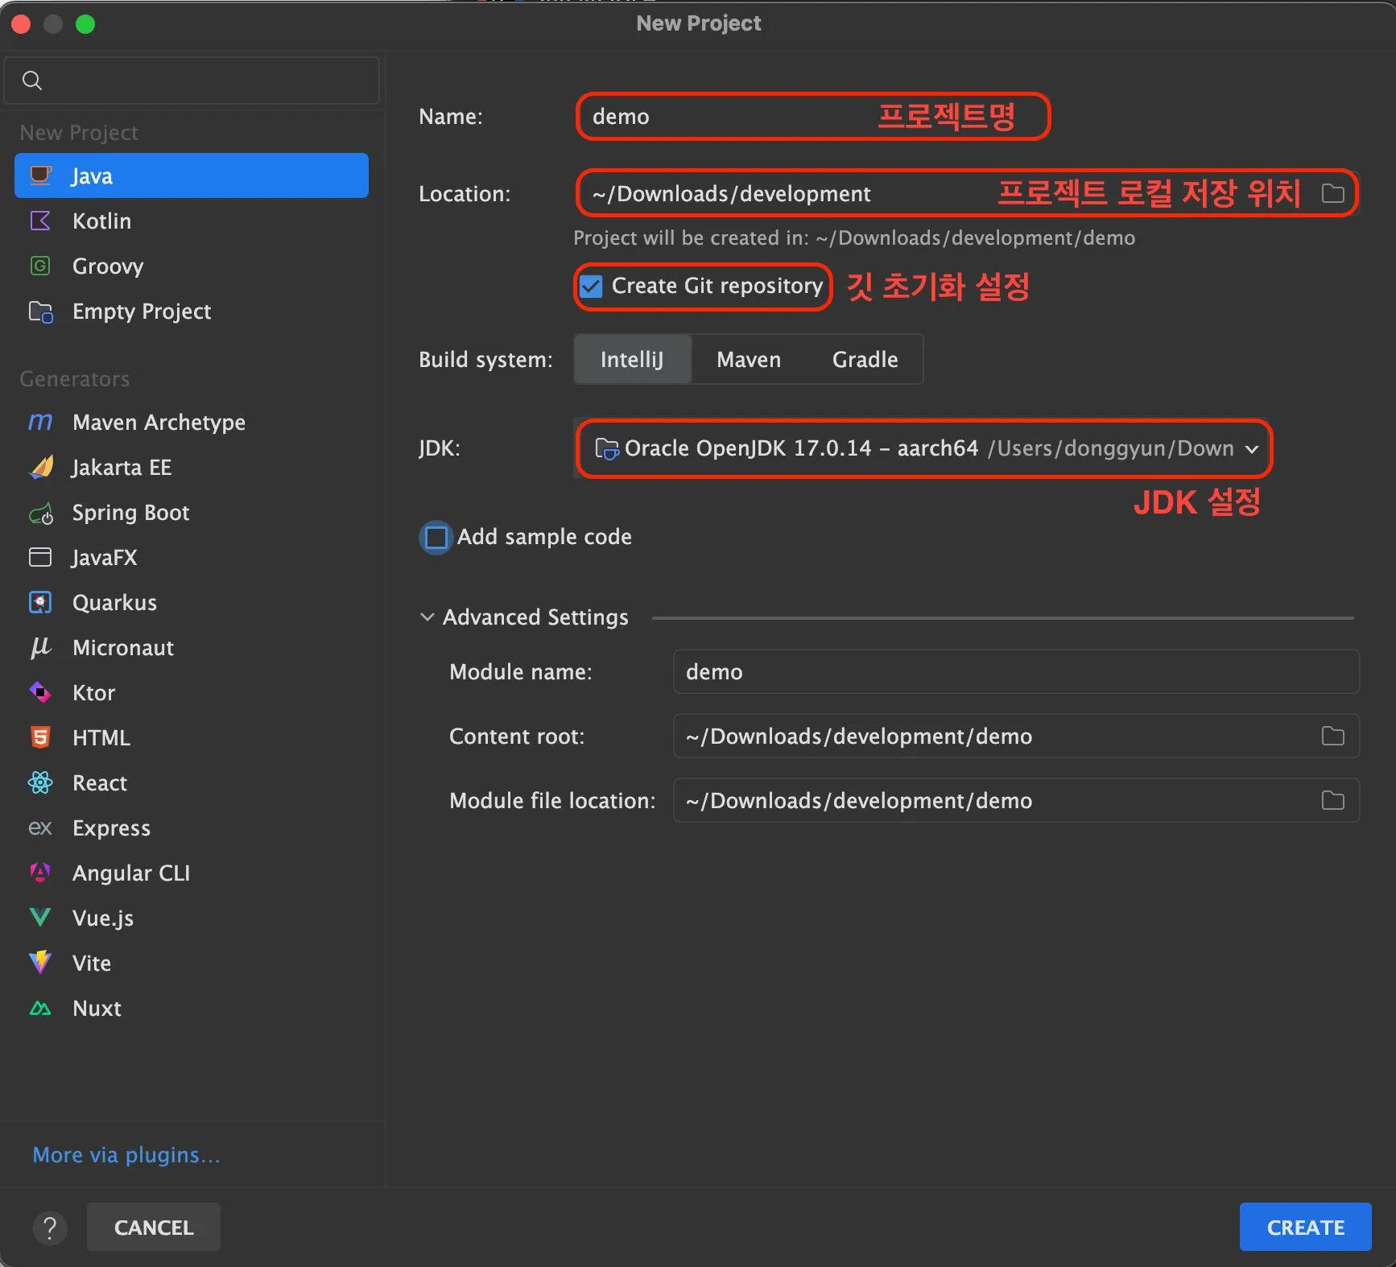Click the Micronaut mu icon
This screenshot has width=1396, height=1267.
[40, 647]
